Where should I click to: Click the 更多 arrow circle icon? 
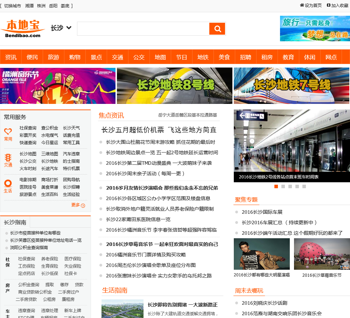83,206
